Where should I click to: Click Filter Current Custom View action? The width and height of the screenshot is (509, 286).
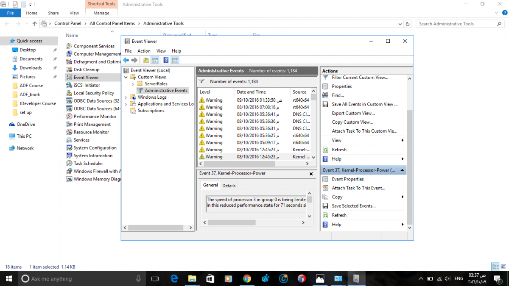click(360, 78)
